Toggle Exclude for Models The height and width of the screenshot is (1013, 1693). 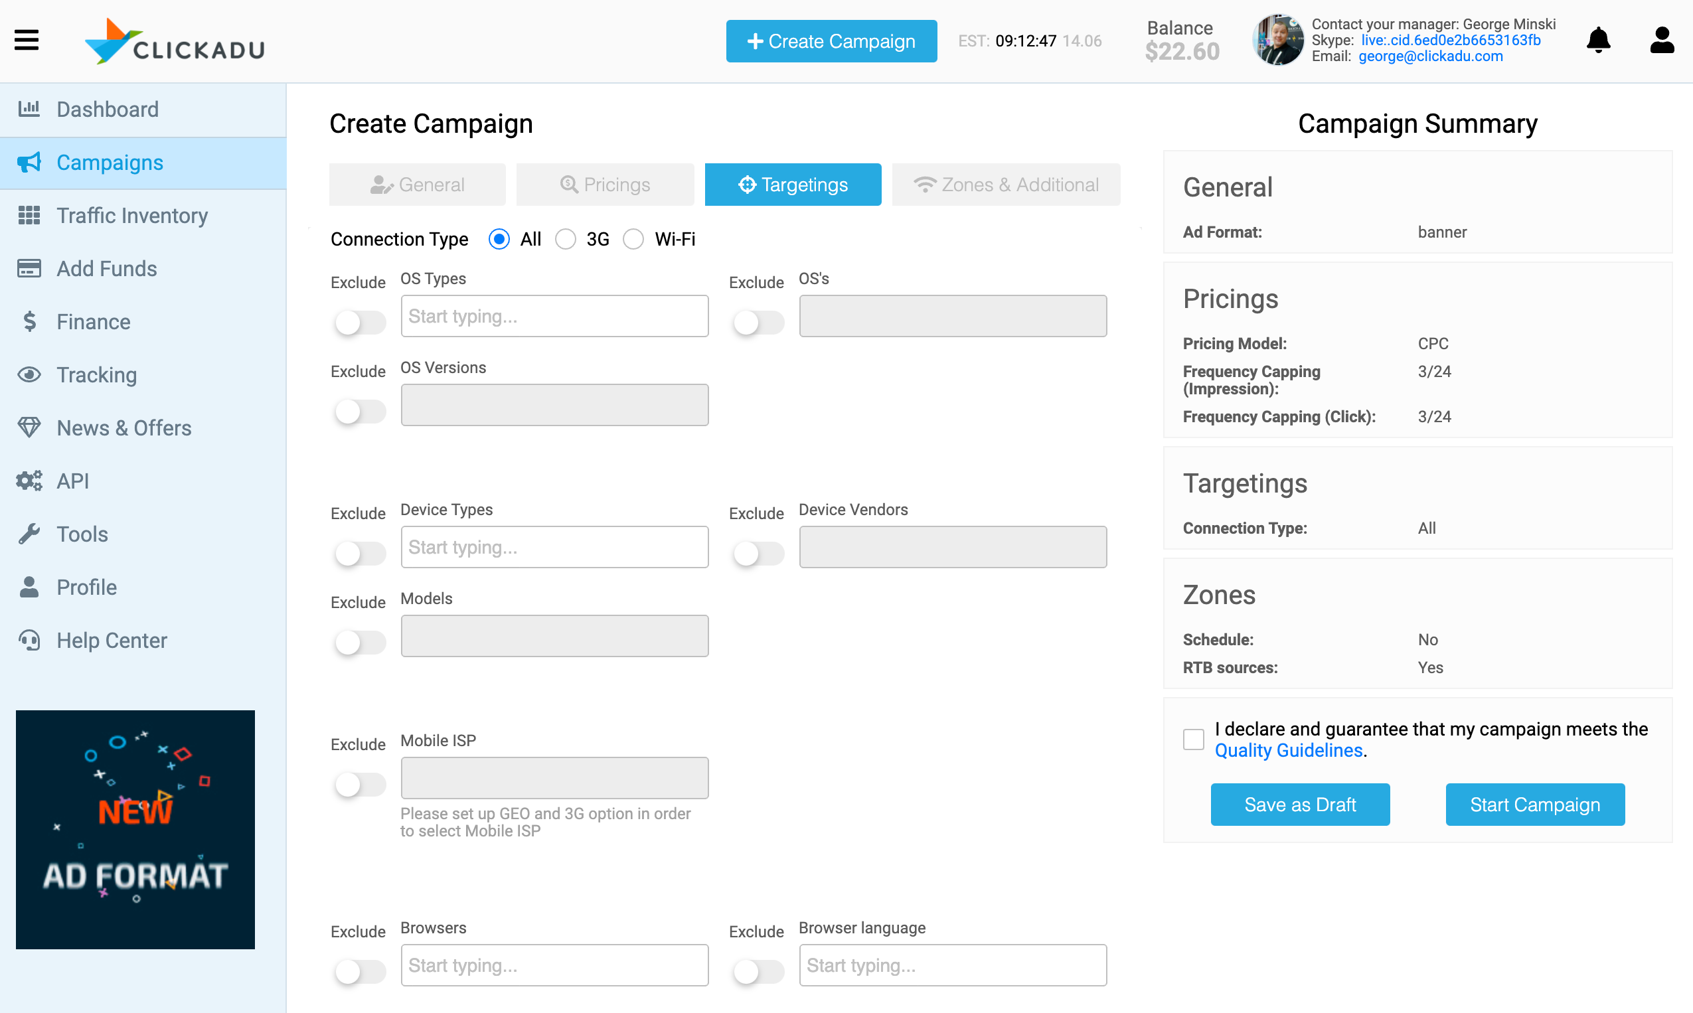[359, 643]
